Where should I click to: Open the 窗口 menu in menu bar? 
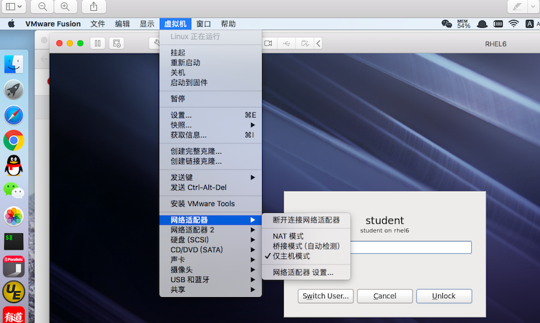click(204, 24)
